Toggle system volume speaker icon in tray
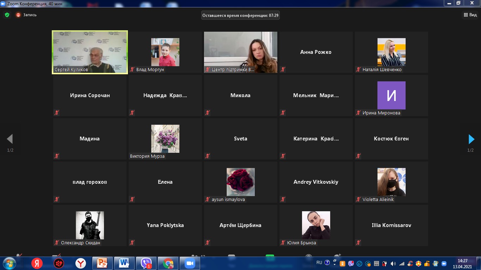The height and width of the screenshot is (270, 481). pyautogui.click(x=393, y=264)
